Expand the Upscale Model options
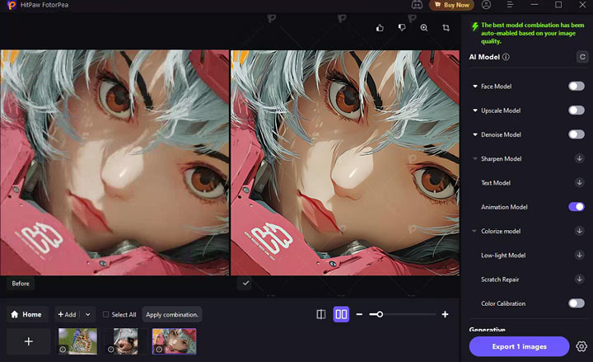The width and height of the screenshot is (593, 362). pyautogui.click(x=475, y=110)
